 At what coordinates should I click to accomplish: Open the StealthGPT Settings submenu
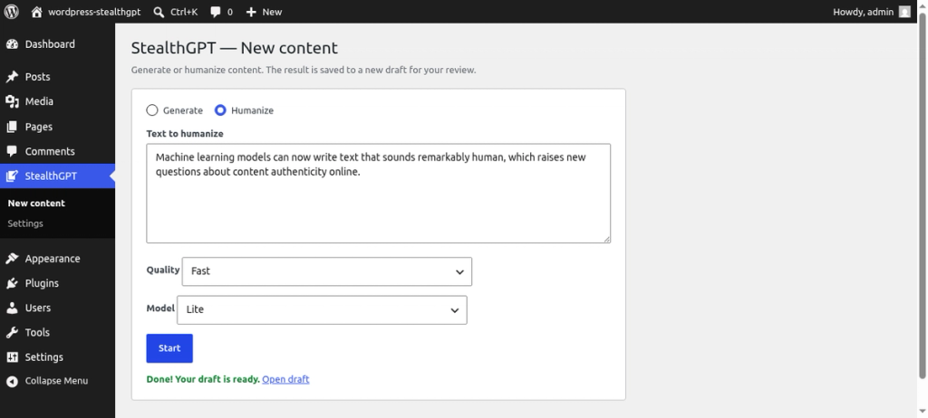25,223
